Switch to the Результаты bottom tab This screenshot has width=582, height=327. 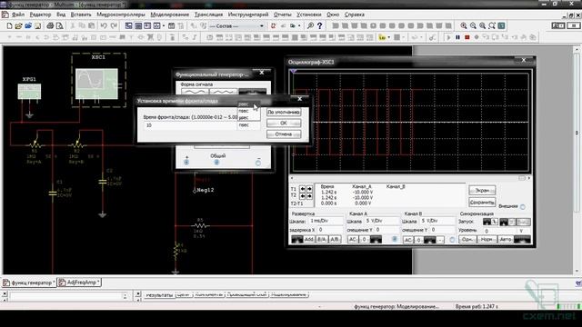[x=159, y=295]
